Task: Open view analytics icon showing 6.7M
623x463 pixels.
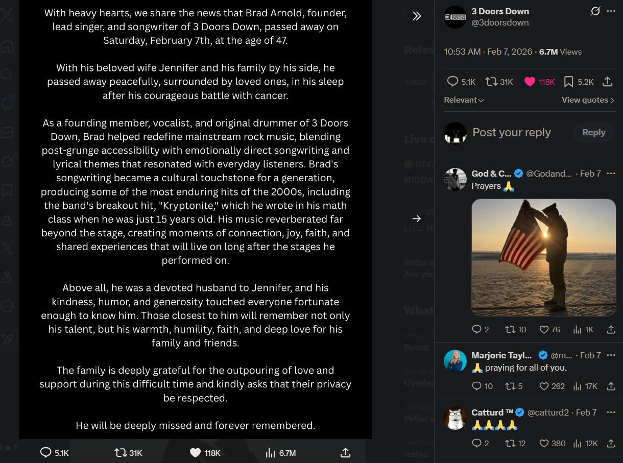Action: point(271,452)
